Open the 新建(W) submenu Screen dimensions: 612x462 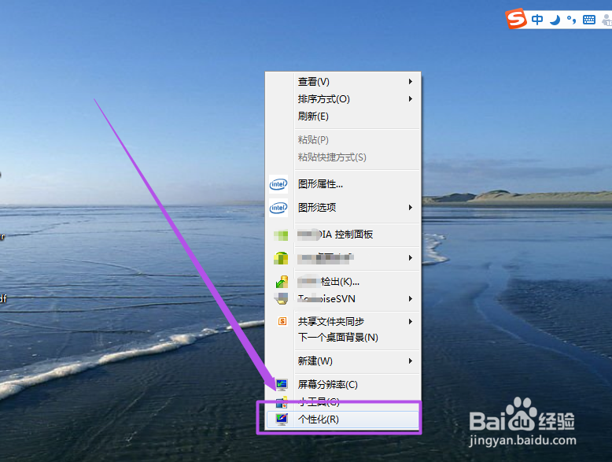point(343,360)
